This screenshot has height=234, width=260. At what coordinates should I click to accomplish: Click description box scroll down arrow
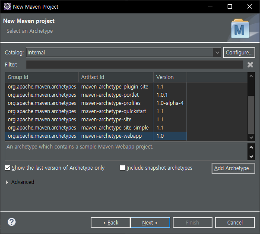pyautogui.click(x=251, y=156)
